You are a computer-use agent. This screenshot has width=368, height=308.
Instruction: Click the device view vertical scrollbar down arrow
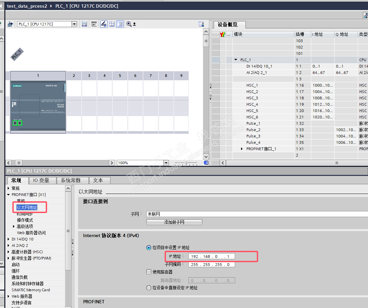pos(206,157)
